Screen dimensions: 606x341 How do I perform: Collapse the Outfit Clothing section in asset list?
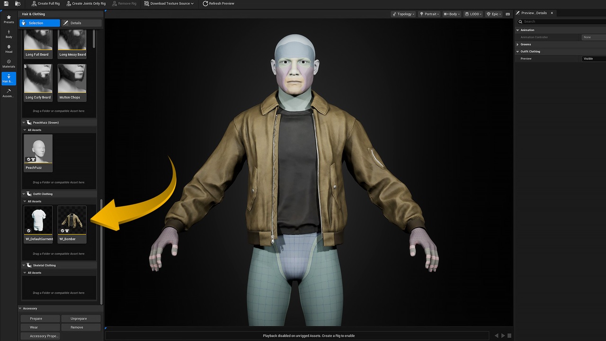pos(24,194)
